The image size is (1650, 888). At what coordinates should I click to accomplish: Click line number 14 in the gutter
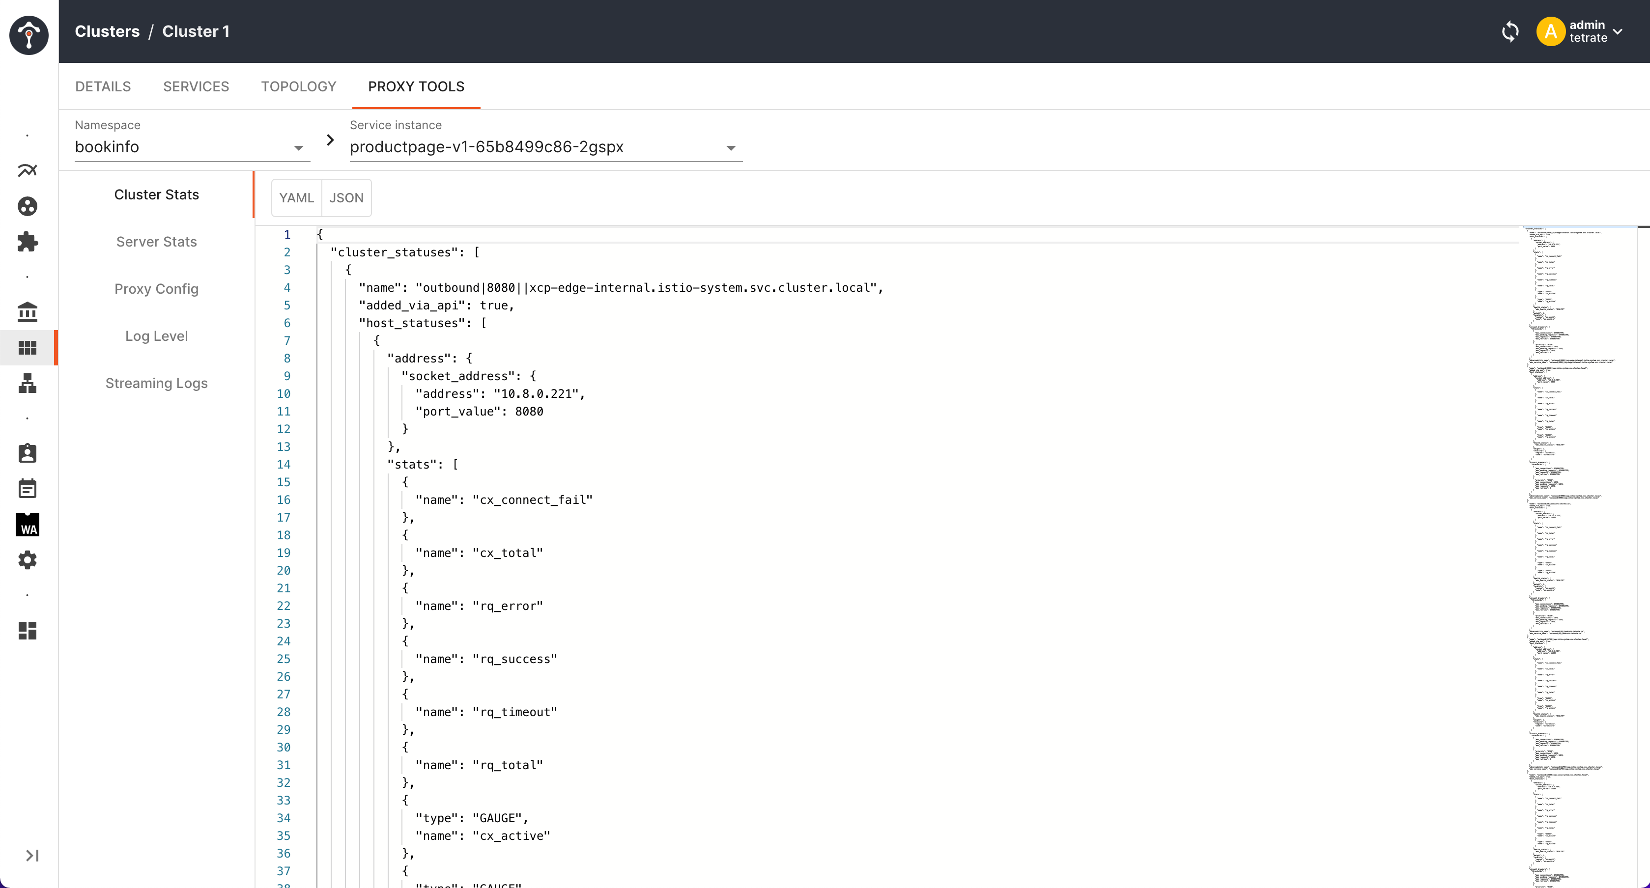point(283,464)
